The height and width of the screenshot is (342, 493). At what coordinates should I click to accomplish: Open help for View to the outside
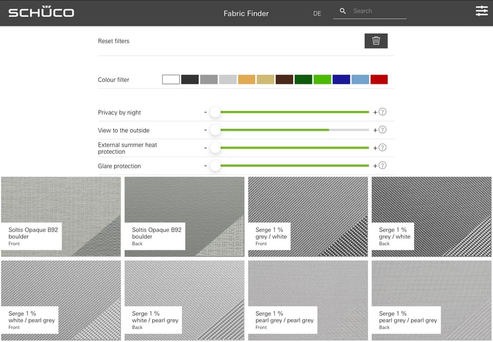pos(382,130)
